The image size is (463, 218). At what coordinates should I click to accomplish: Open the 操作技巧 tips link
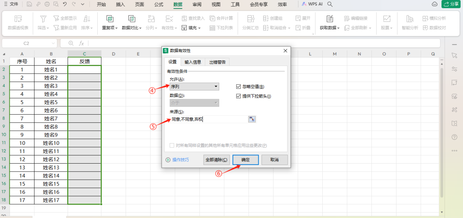pos(177,160)
